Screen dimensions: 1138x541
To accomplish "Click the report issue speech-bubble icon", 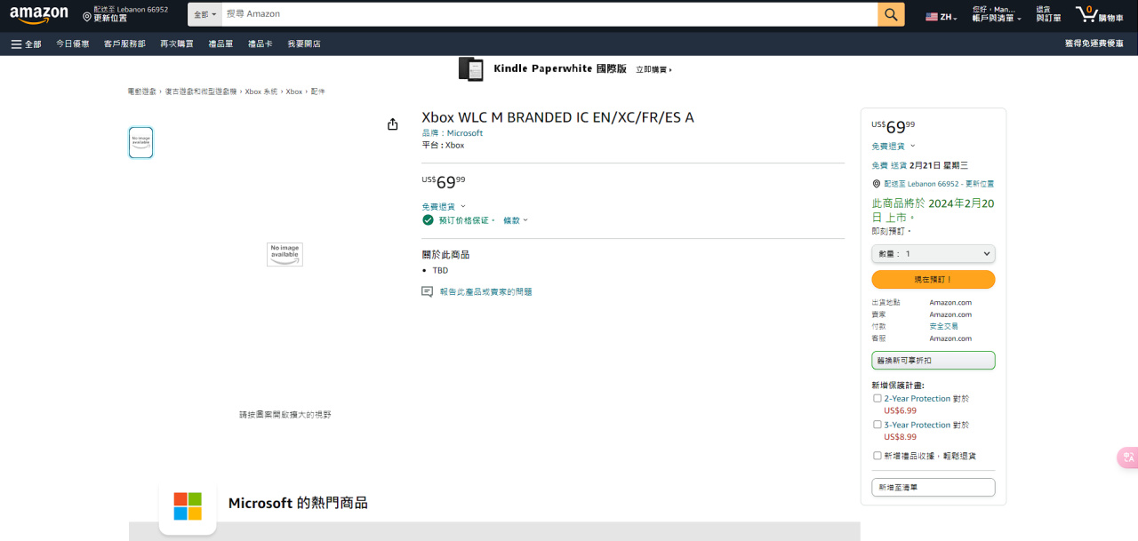I will [x=428, y=291].
